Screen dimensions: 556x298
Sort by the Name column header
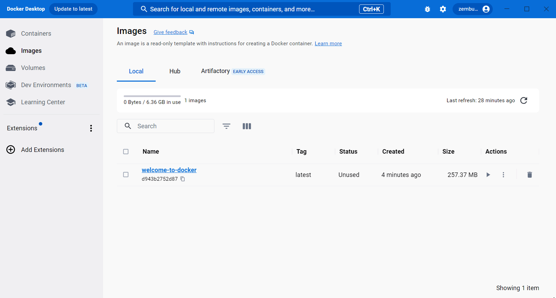(151, 152)
